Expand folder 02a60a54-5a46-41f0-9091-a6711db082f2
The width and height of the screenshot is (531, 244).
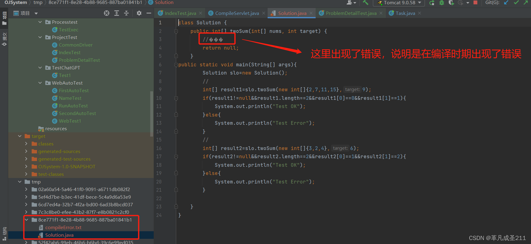coord(26,189)
